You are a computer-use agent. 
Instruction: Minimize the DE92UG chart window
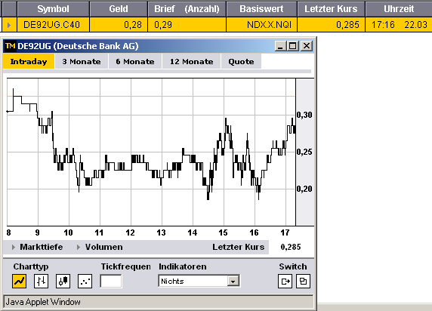[x=280, y=46]
